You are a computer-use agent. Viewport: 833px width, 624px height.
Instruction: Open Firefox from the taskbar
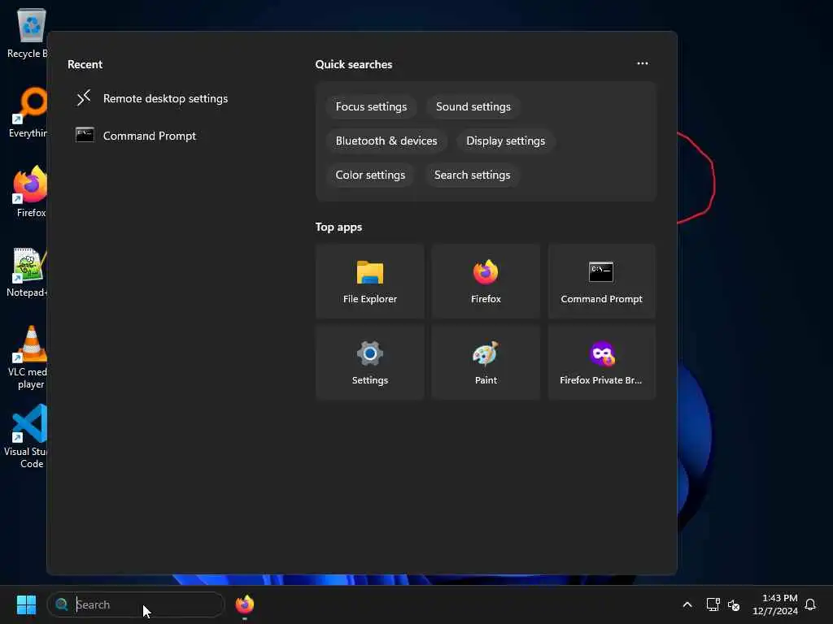pos(244,604)
